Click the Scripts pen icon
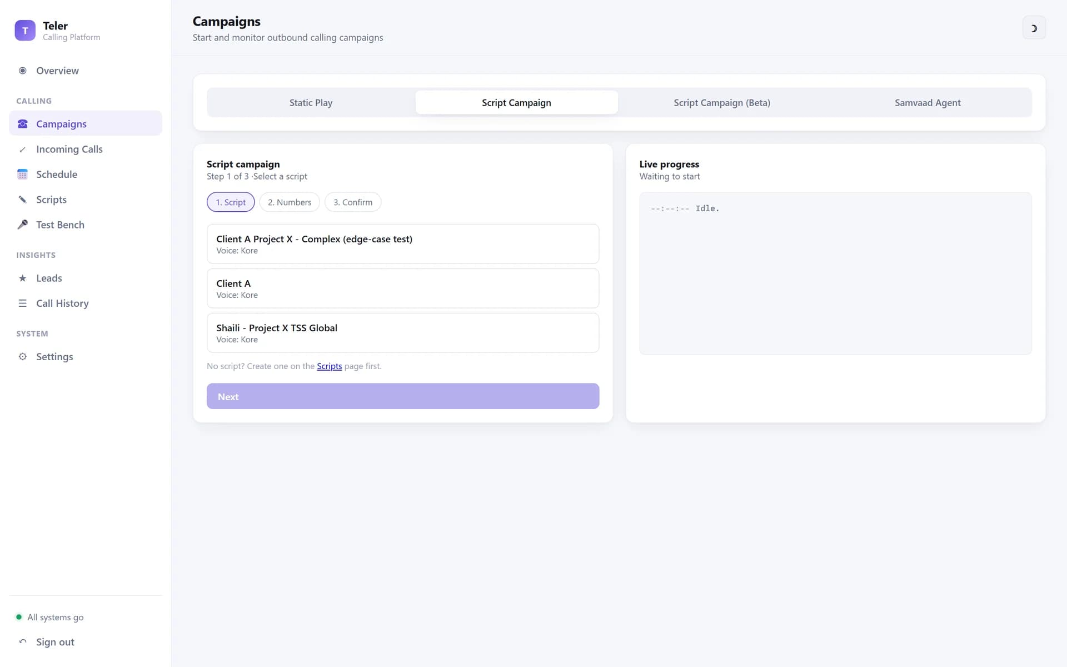 click(x=23, y=200)
